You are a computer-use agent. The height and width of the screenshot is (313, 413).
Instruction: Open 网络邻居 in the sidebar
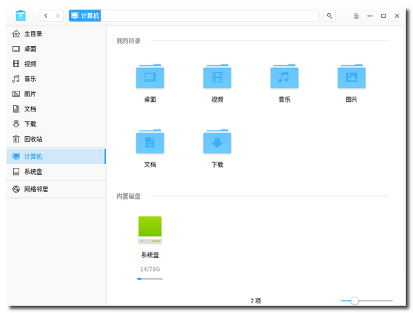56,189
